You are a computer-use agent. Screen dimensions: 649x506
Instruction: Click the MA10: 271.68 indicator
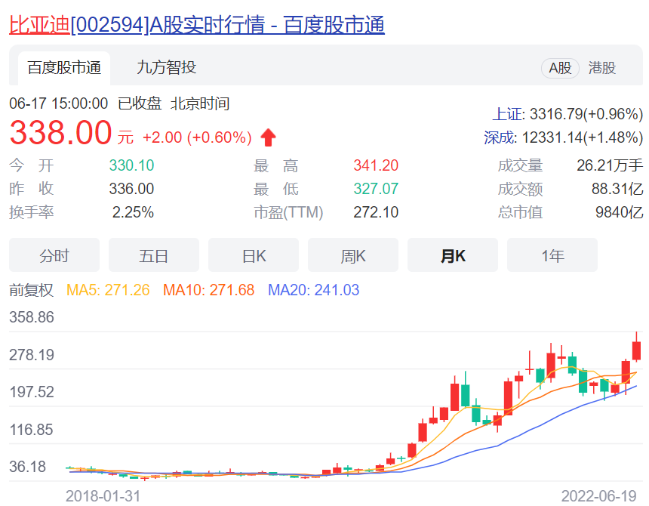pos(208,290)
